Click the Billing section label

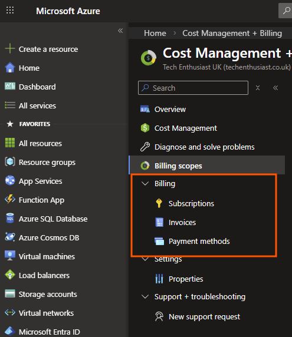pos(165,184)
